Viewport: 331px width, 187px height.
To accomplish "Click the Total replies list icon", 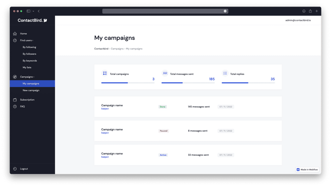I will point(225,73).
